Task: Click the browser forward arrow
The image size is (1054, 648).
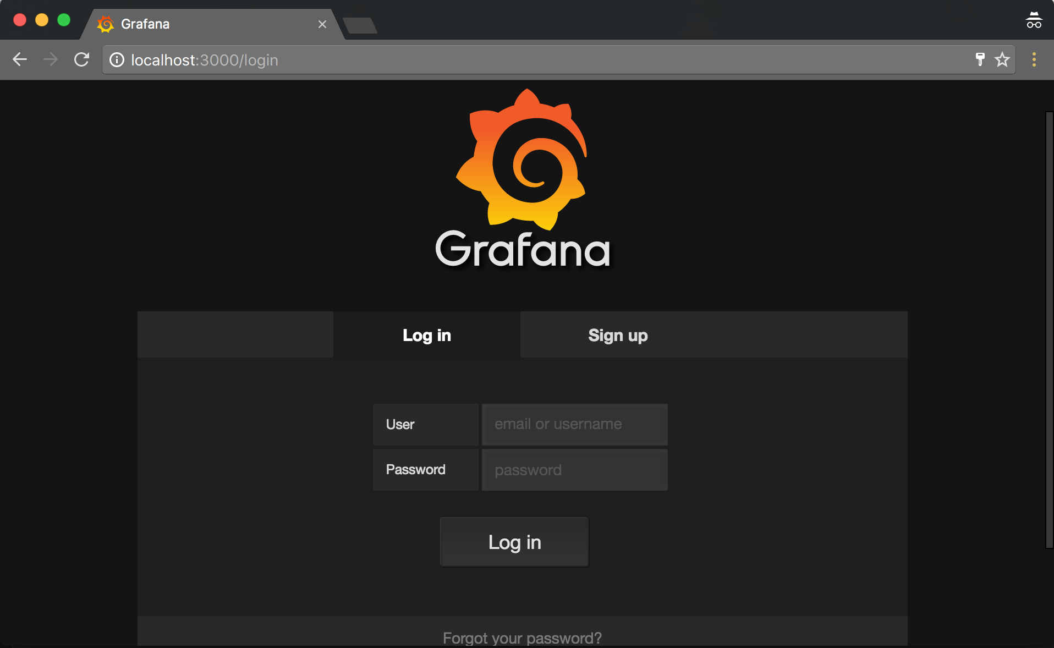Action: coord(51,59)
